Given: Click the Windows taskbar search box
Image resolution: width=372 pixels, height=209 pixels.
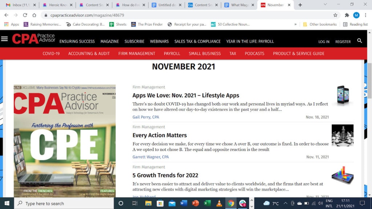Looking at the screenshot, I should (x=64, y=203).
